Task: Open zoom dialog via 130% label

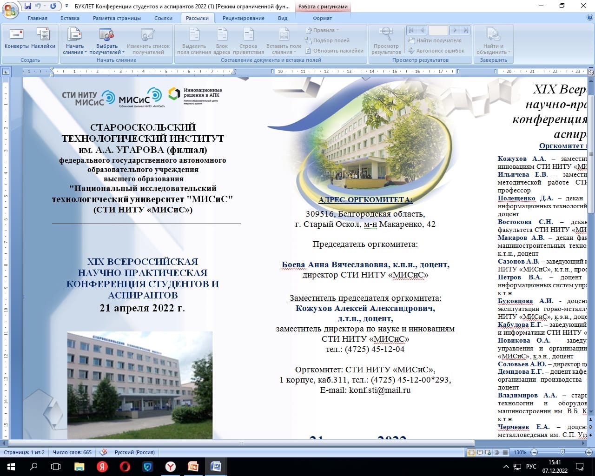Action: coord(520,452)
